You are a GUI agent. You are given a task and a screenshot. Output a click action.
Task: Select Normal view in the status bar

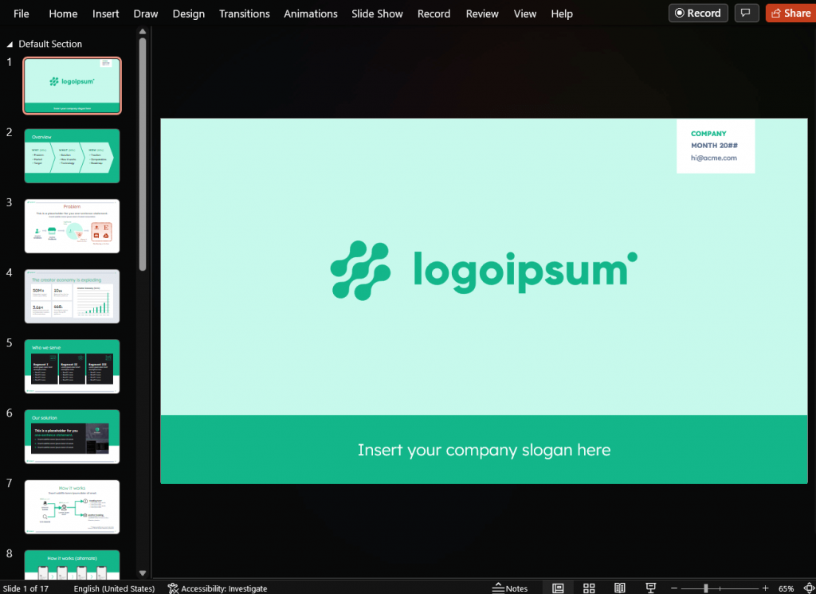559,588
